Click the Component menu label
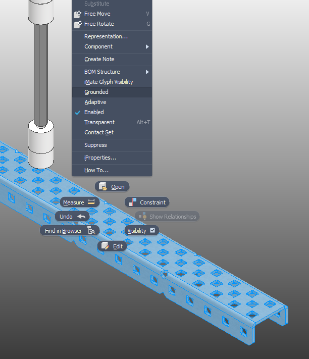The image size is (309, 359). [98, 46]
